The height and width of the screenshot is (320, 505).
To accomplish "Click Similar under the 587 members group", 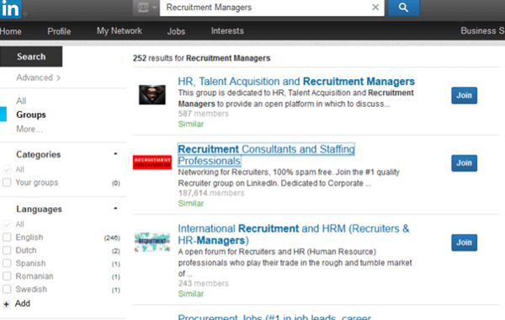I will pos(191,124).
